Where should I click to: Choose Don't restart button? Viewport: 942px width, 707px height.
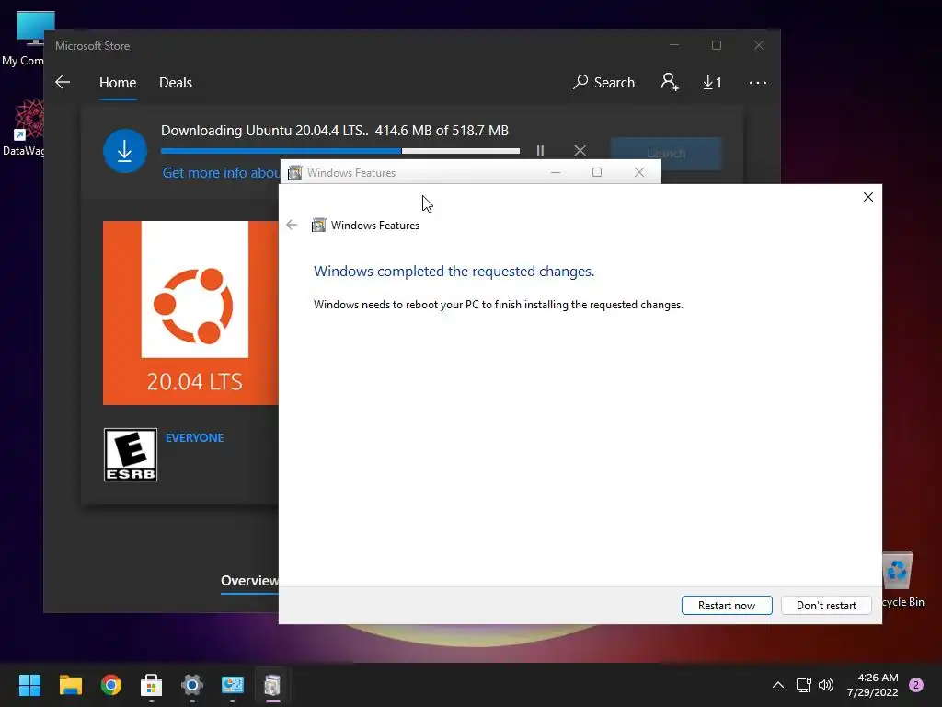(x=826, y=606)
